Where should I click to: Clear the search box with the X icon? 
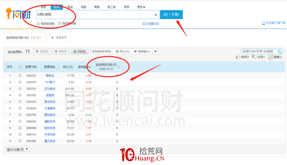155,14
